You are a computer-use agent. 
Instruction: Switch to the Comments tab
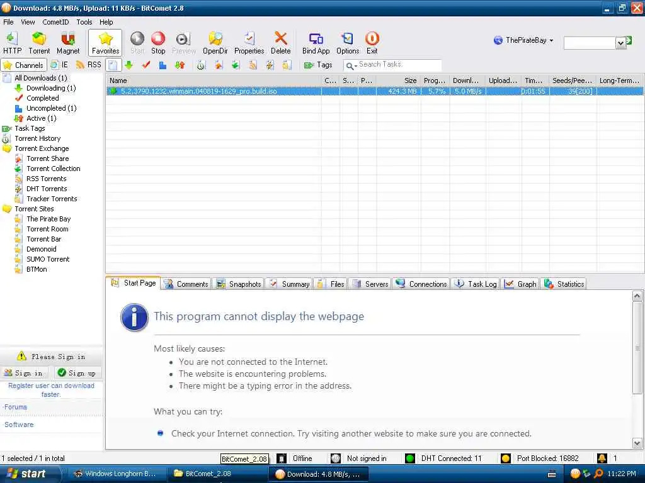[186, 284]
